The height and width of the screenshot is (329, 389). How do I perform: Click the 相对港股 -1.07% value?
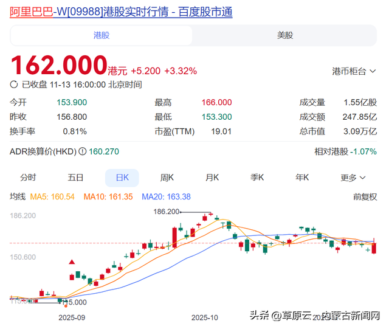(363, 151)
